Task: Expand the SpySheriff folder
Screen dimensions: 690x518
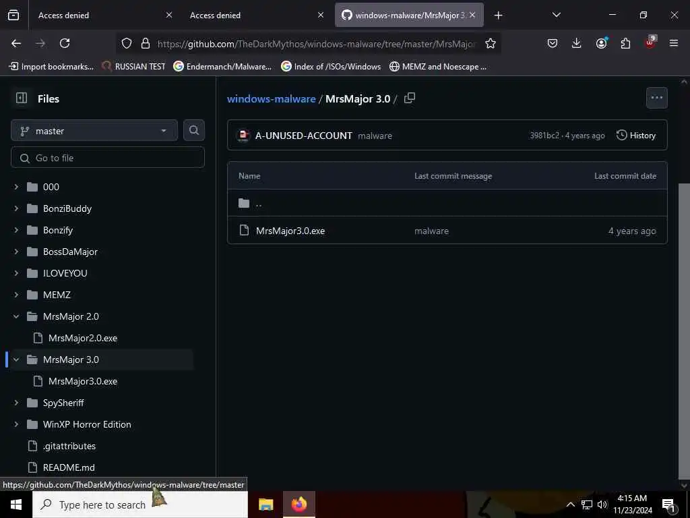Action: click(x=16, y=403)
